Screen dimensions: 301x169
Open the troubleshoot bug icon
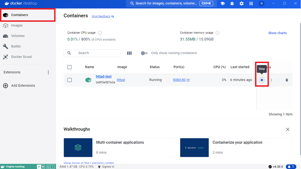(232, 4)
